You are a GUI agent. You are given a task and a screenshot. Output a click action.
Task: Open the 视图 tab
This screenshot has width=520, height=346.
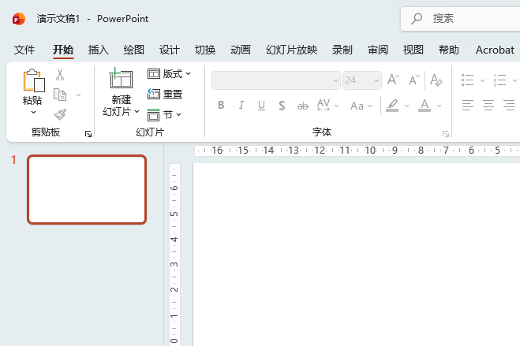413,50
